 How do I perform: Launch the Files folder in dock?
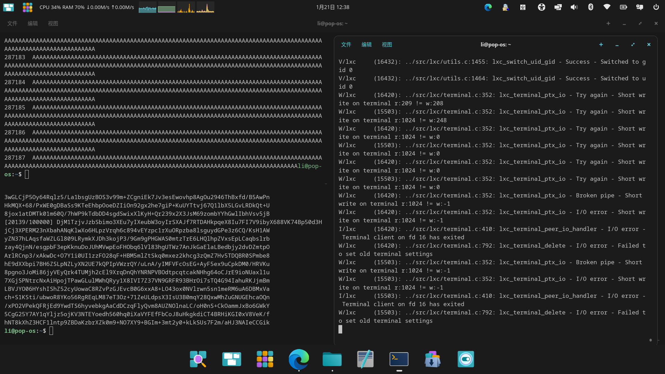pos(332,359)
